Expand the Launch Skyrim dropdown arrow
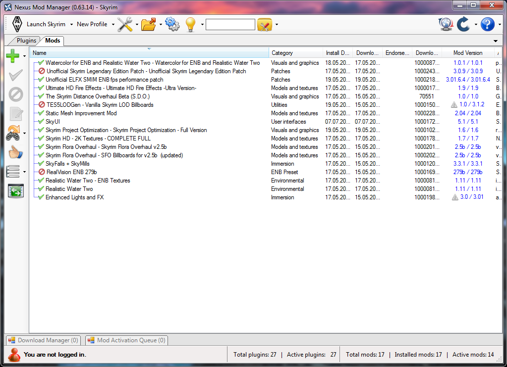 (71, 25)
